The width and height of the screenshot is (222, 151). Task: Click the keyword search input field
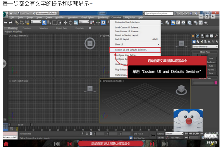coord(159,14)
